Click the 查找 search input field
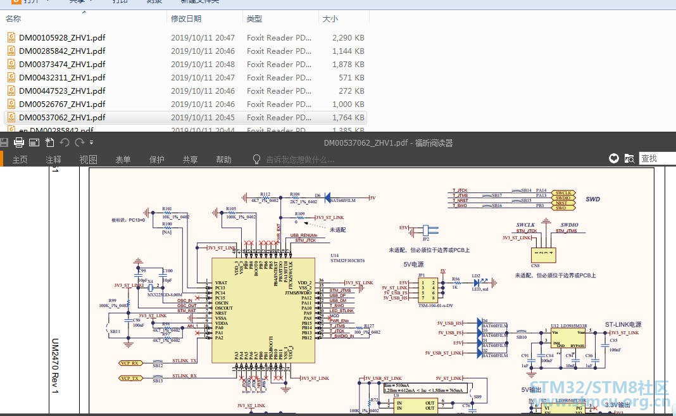This screenshot has height=416, width=676. (658, 158)
